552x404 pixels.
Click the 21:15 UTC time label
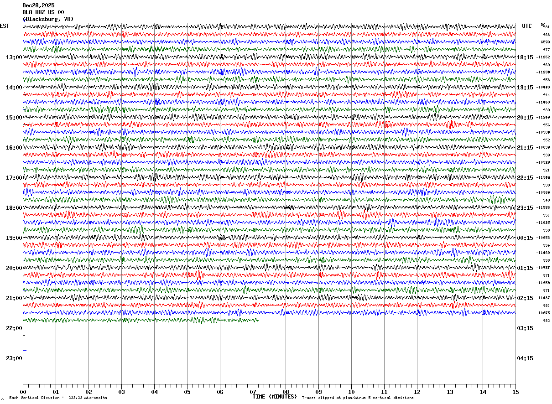pyautogui.click(x=525, y=148)
